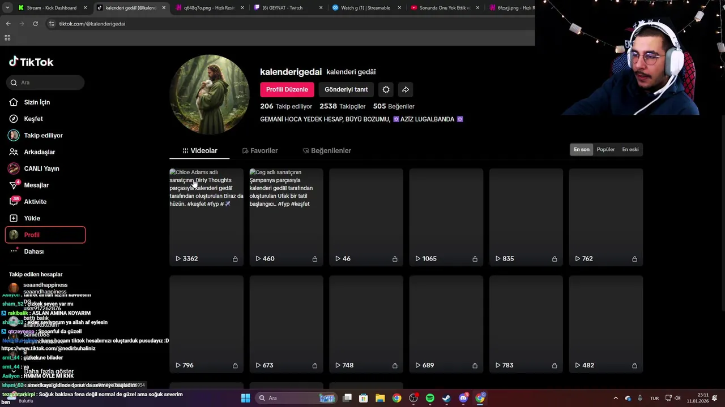Switch to Stream - Kick Dashboard tab
Viewport: 725px width, 407px height.
[52, 8]
